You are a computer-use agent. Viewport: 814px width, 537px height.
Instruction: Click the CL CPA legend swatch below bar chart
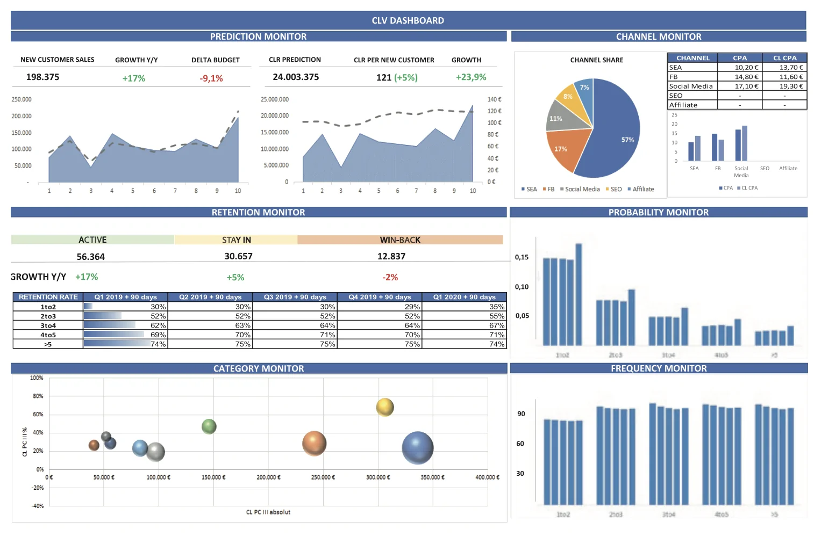(x=739, y=188)
